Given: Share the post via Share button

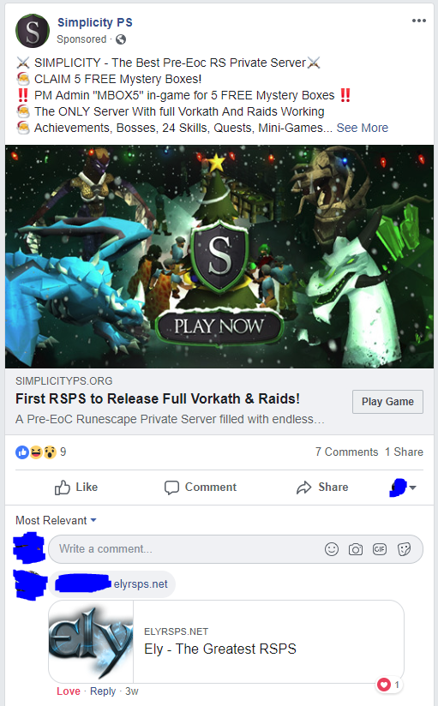Looking at the screenshot, I should click(322, 488).
